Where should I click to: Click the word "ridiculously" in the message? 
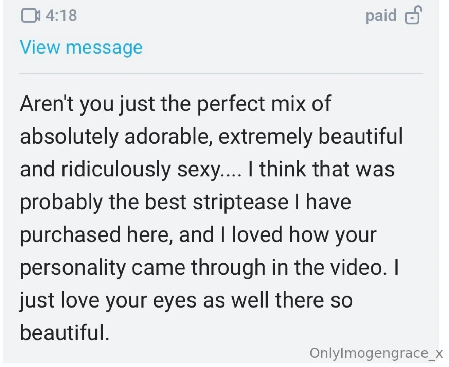click(116, 169)
